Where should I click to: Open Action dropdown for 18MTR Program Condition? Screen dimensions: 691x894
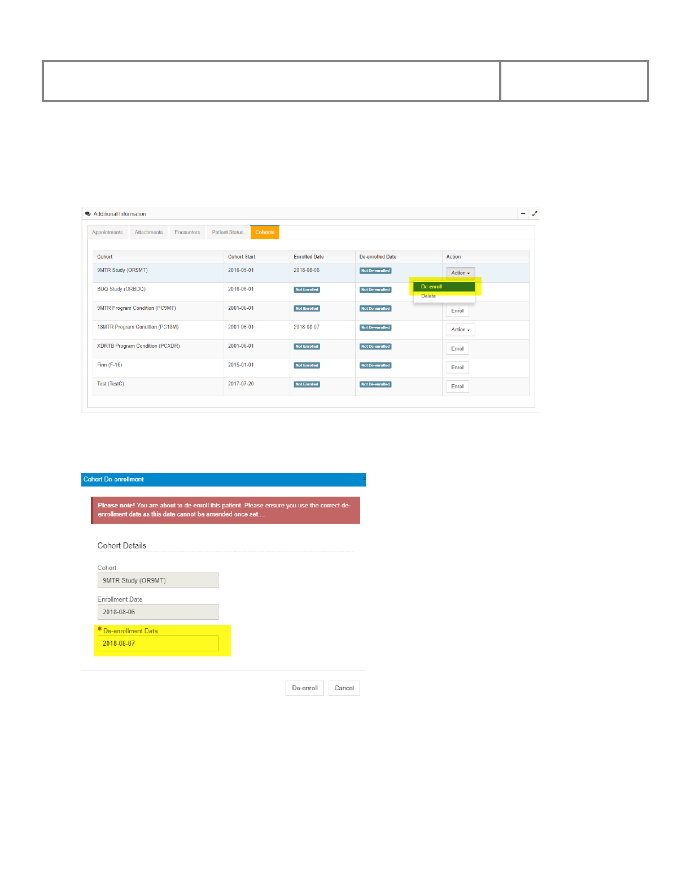coord(461,330)
